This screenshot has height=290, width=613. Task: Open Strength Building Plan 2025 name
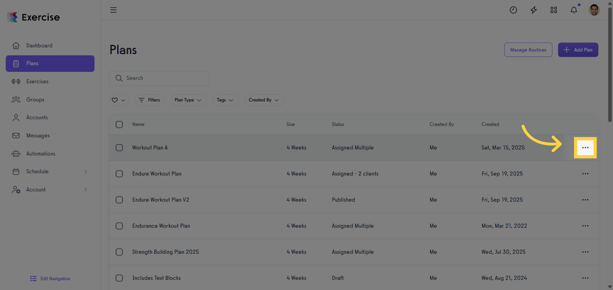166,252
